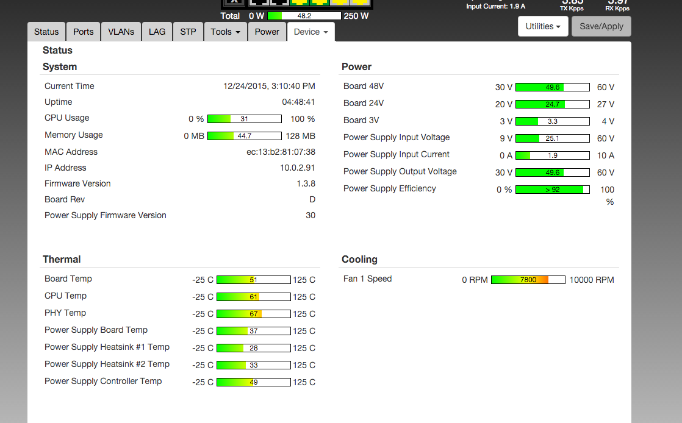Click the Power Supply Board Temp bar
The width and height of the screenshot is (682, 423).
pos(254,331)
